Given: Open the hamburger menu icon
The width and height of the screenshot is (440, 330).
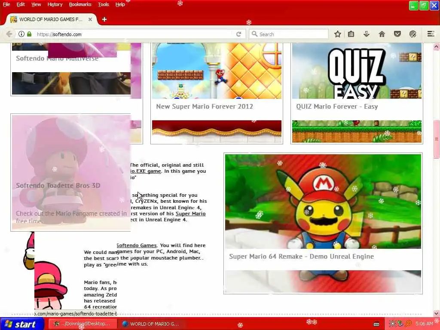Looking at the screenshot, I should 431,34.
